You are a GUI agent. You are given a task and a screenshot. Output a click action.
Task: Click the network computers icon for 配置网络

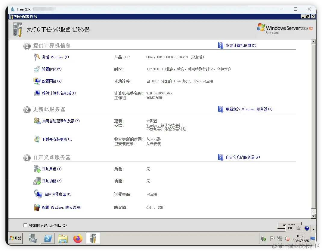pos(37,81)
